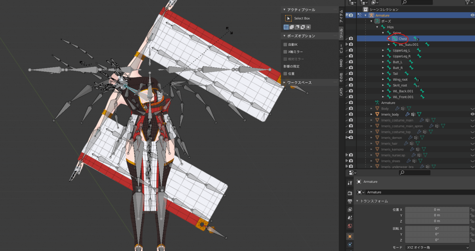Enable the X軸ミラー checkbox
This screenshot has height=251, width=475.
point(285,51)
